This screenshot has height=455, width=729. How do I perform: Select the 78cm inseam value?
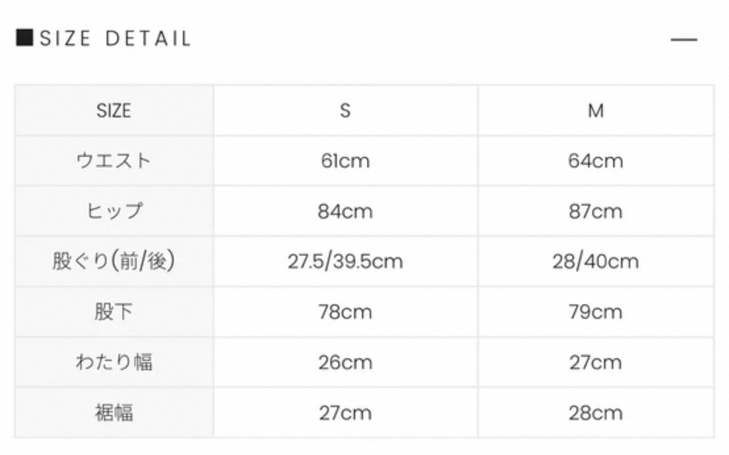pos(345,312)
